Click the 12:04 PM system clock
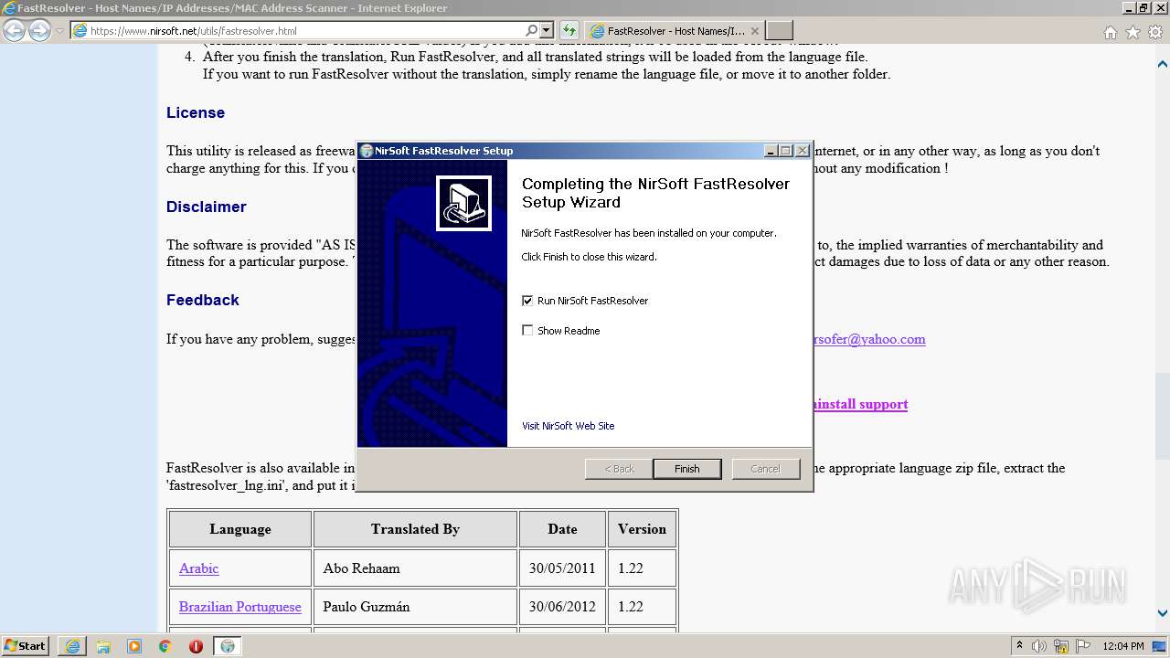The image size is (1170, 658). click(x=1123, y=646)
